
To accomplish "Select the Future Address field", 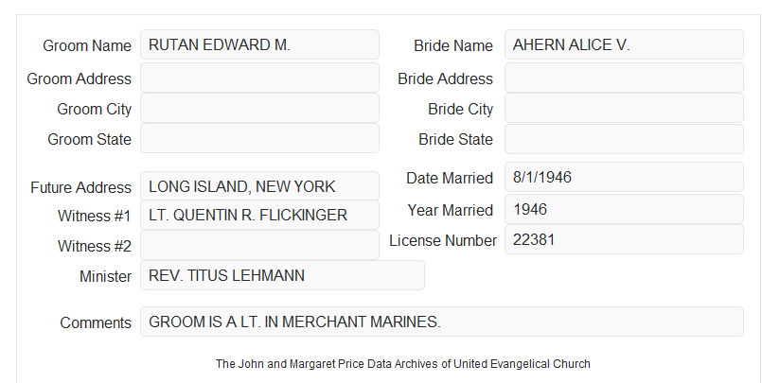I will click(259, 186).
